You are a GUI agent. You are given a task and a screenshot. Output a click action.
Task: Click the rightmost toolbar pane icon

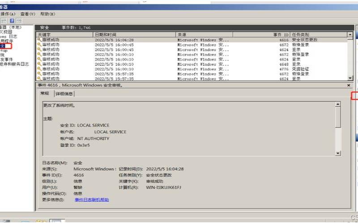19,21
